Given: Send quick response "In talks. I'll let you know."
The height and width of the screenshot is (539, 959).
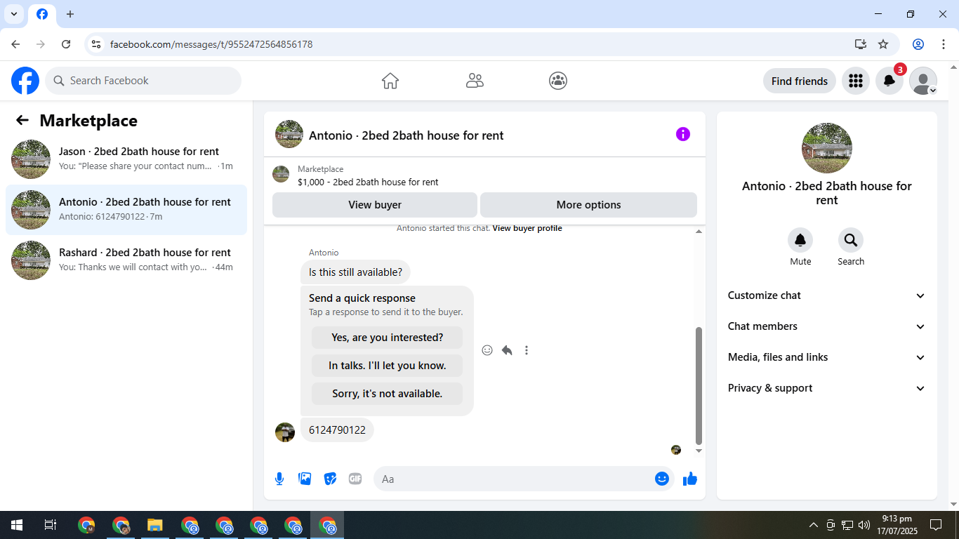Looking at the screenshot, I should (388, 366).
